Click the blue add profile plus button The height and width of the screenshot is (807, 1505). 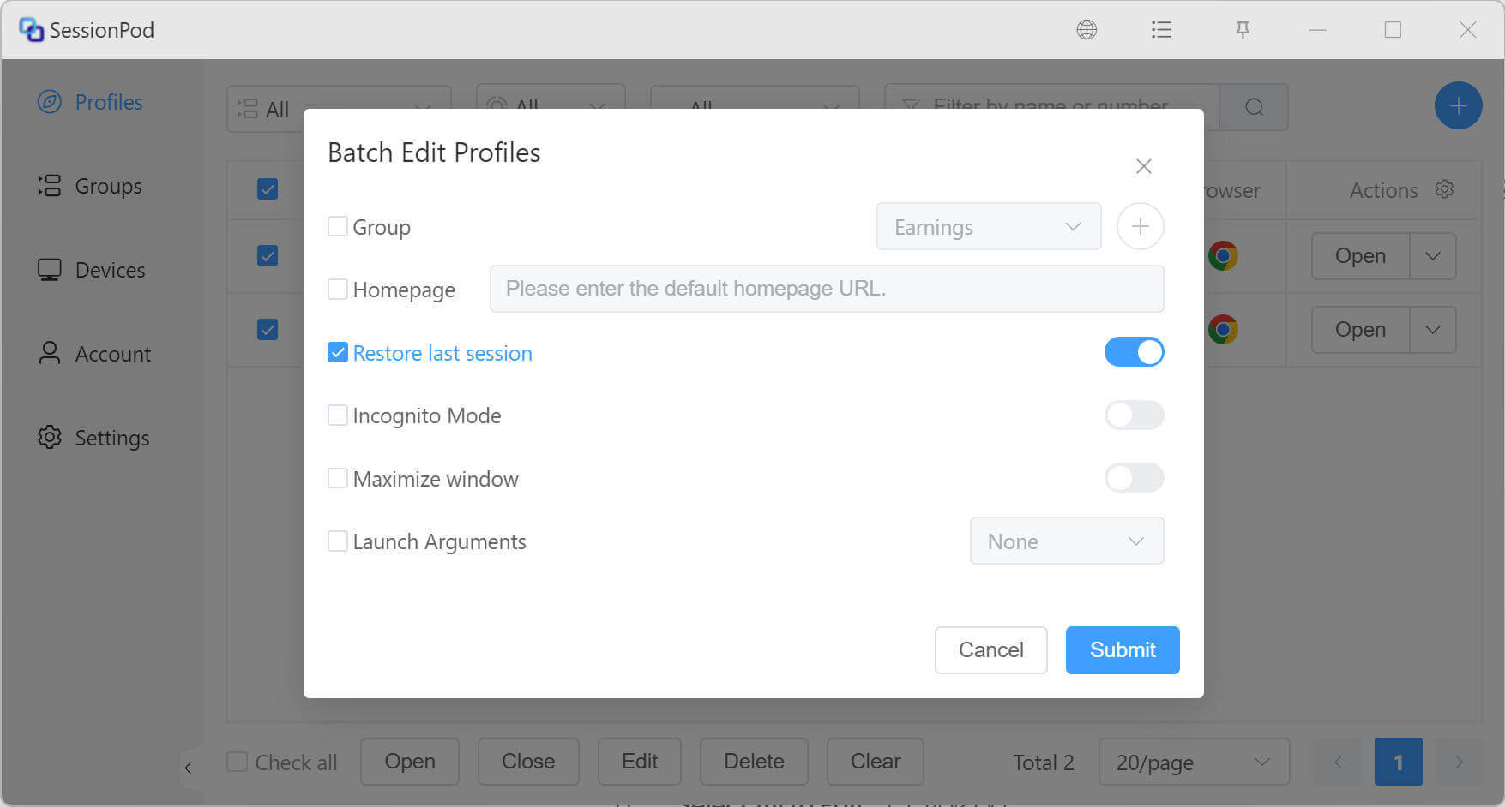coord(1458,105)
